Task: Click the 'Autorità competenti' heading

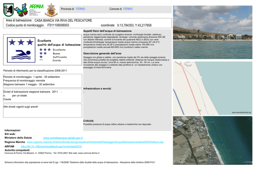Action: [17, 150]
